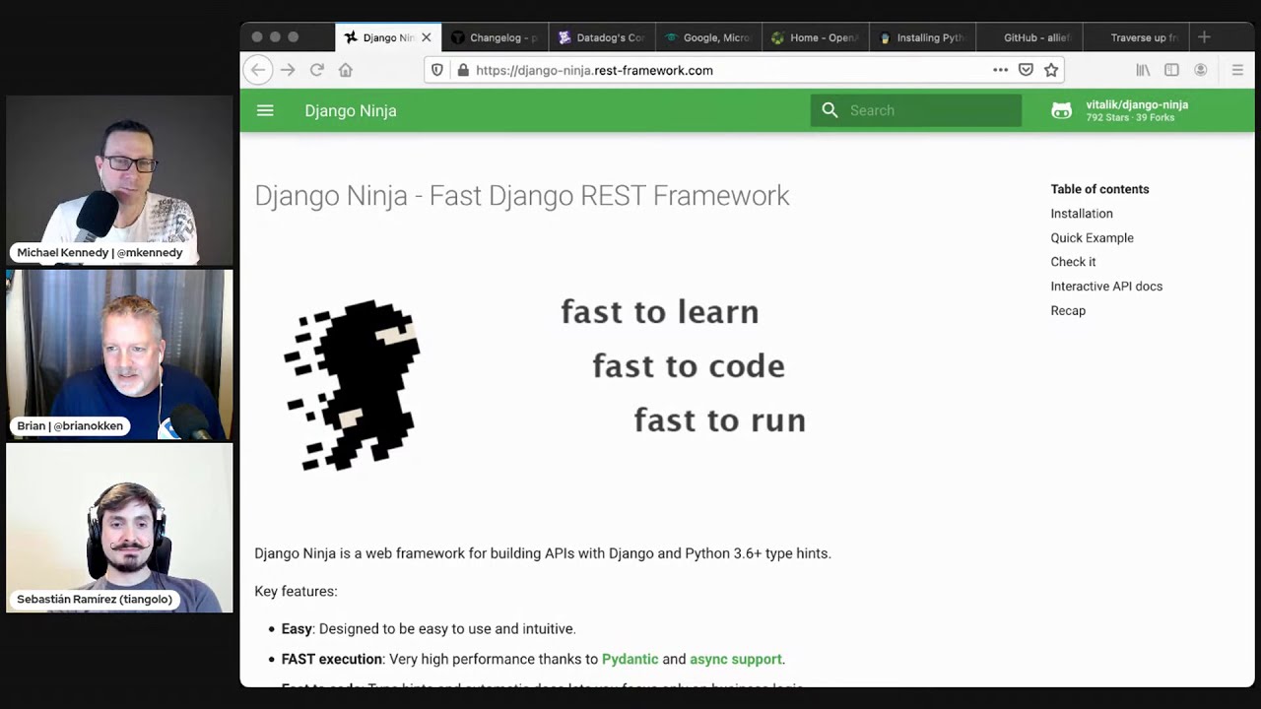Click the page heading Django Ninja - Fast Django REST Framework
Viewport: 1261px width, 709px height.
pos(522,195)
